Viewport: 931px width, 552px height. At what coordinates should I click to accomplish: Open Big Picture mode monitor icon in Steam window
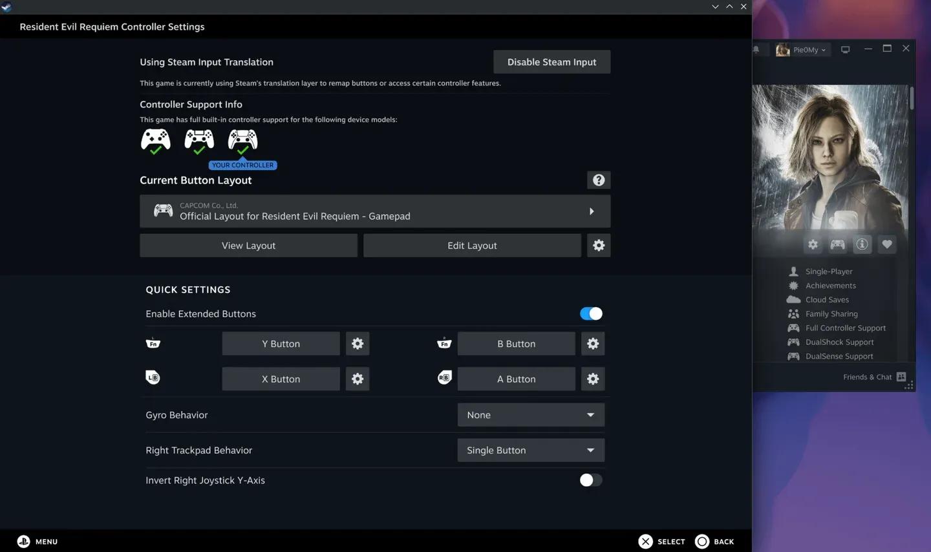[845, 50]
